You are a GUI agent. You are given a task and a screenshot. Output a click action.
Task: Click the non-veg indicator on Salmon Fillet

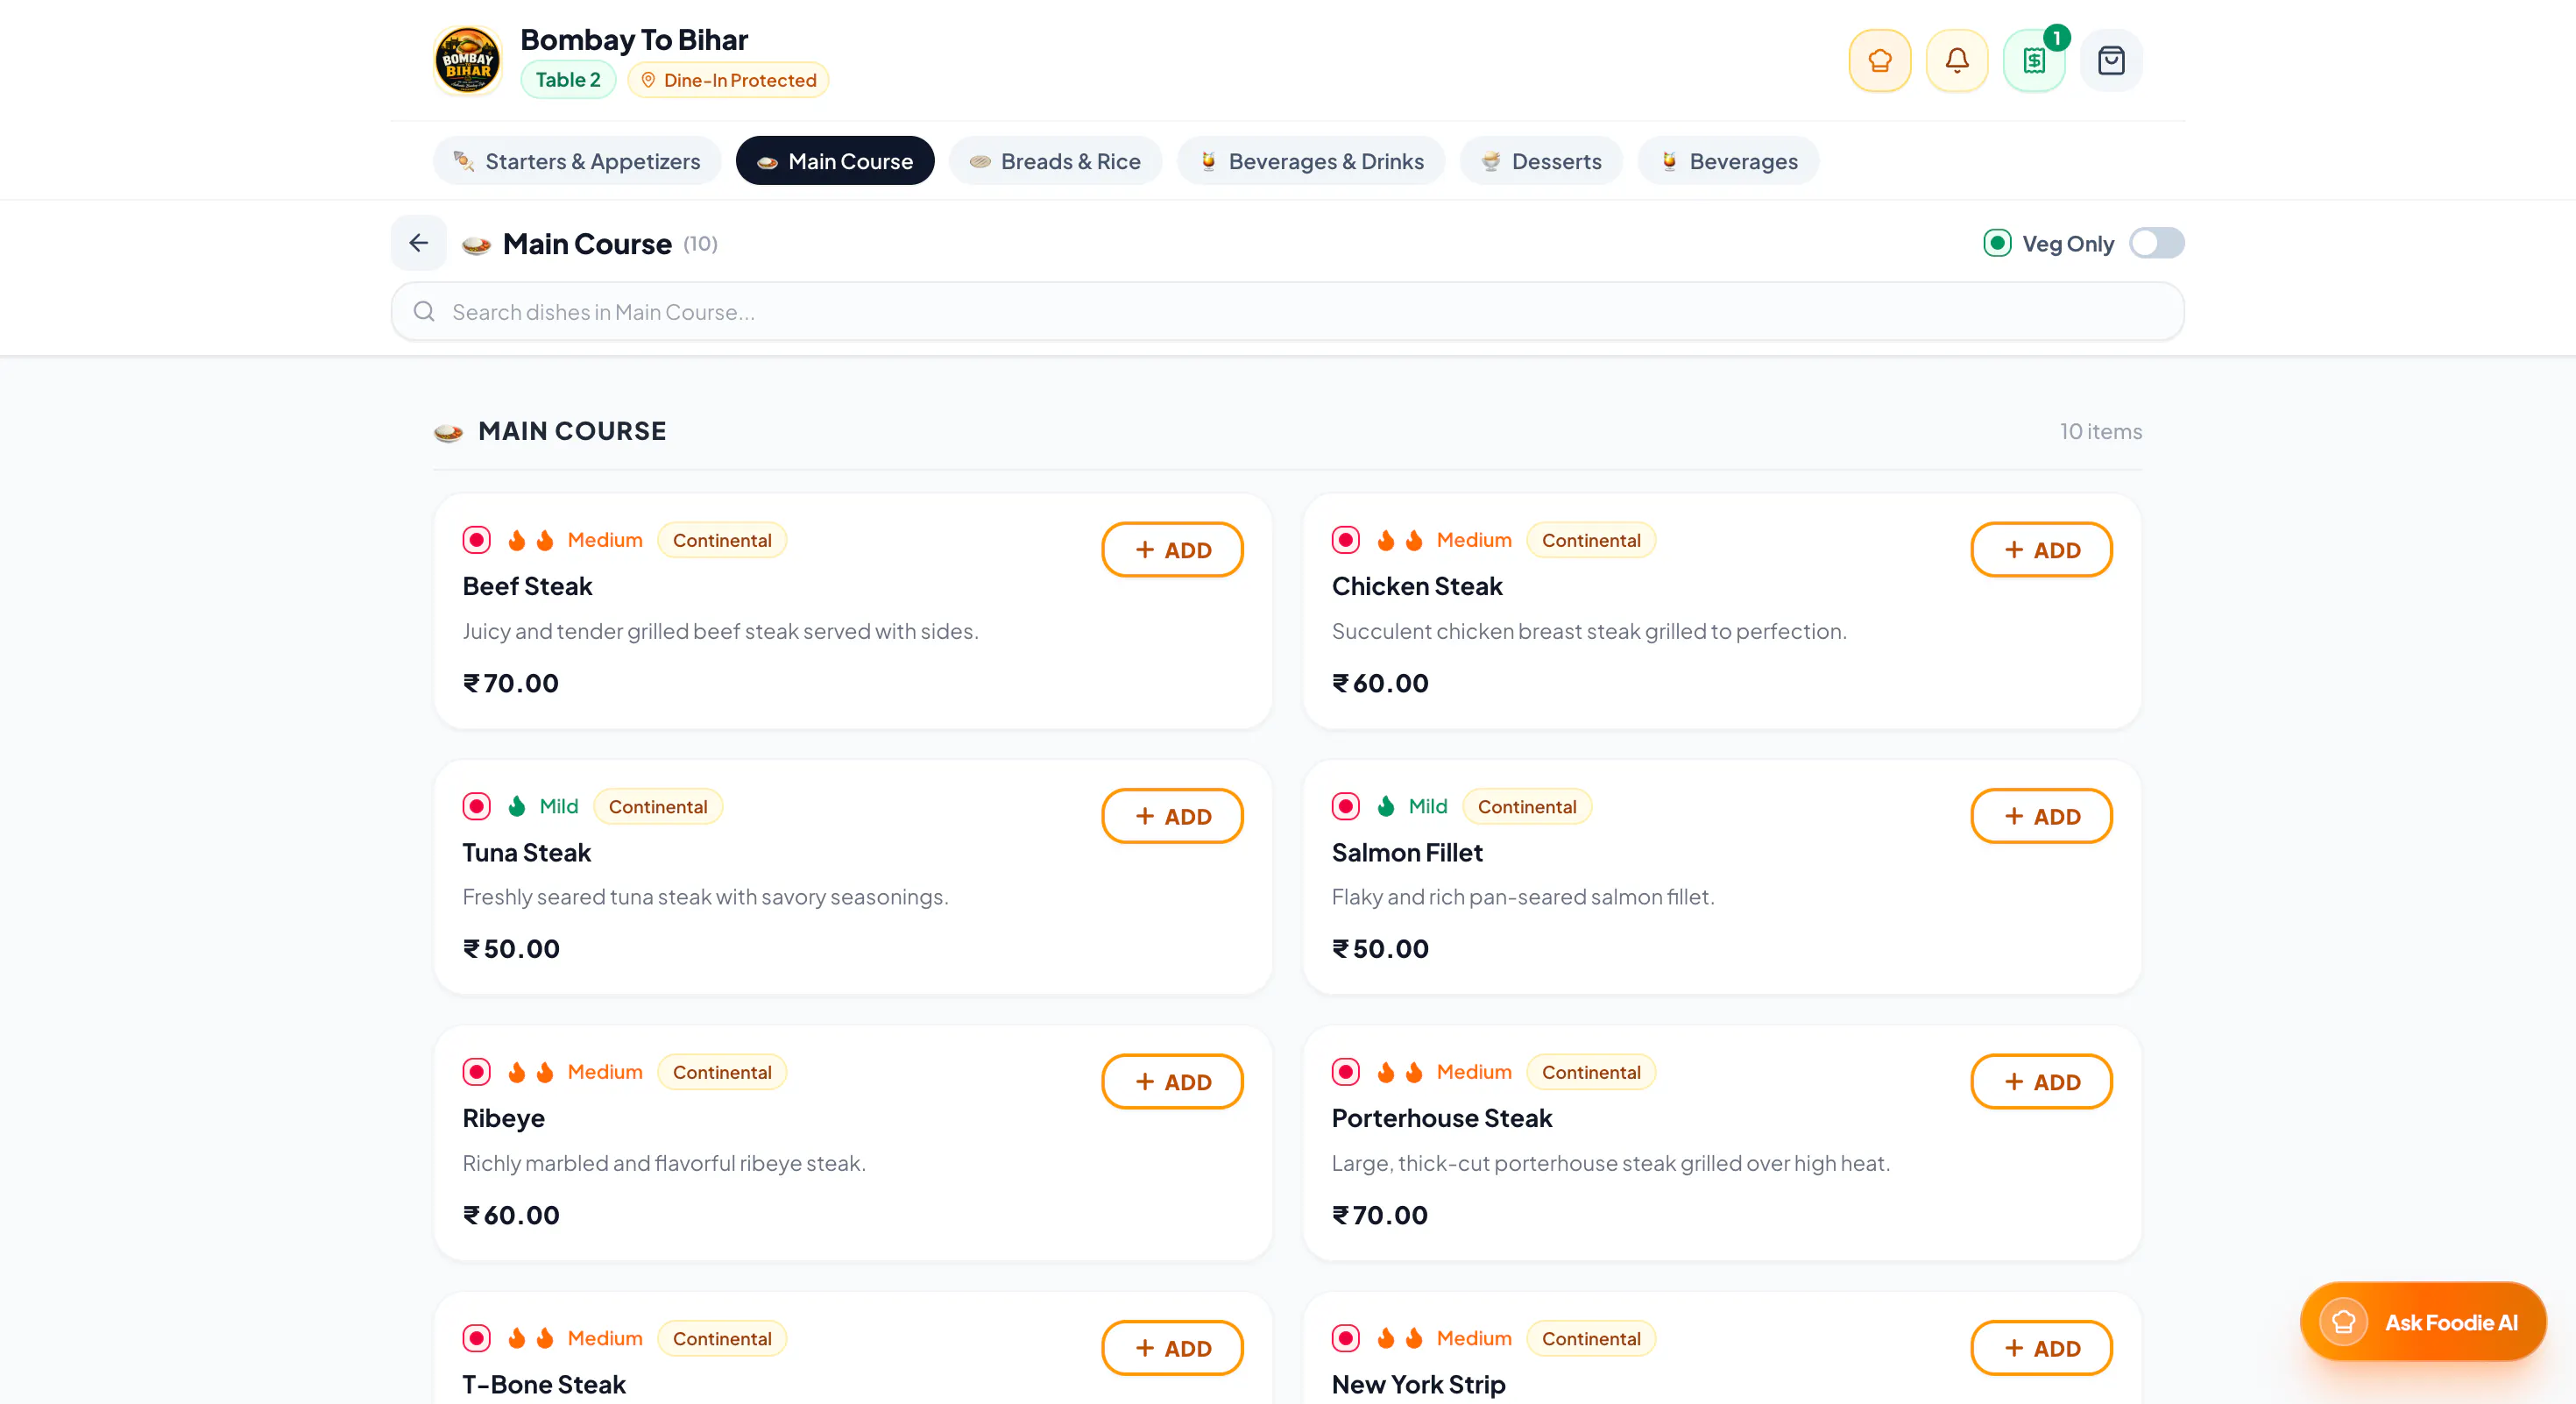[x=1346, y=806]
